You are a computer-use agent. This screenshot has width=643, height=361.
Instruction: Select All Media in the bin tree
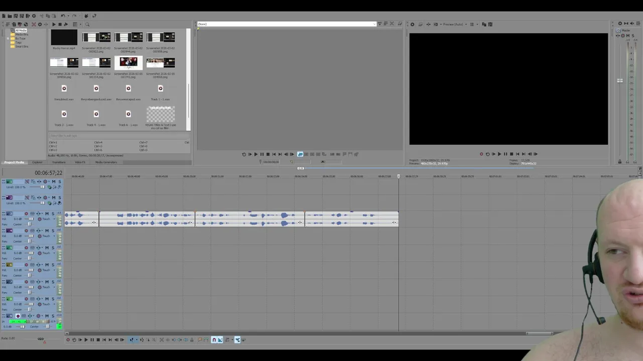coord(21,31)
